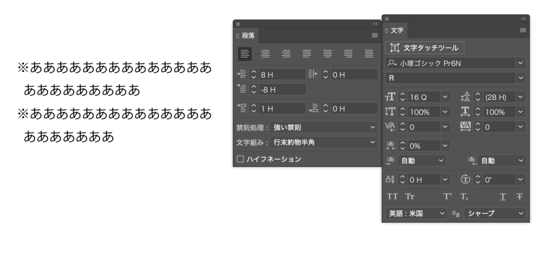Click the Superscript icon

click(x=447, y=197)
